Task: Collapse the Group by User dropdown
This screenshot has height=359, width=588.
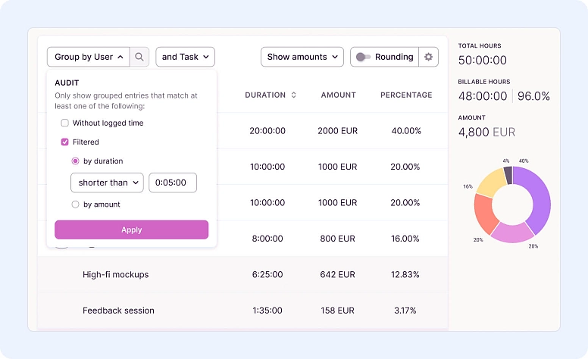Action: (87, 57)
